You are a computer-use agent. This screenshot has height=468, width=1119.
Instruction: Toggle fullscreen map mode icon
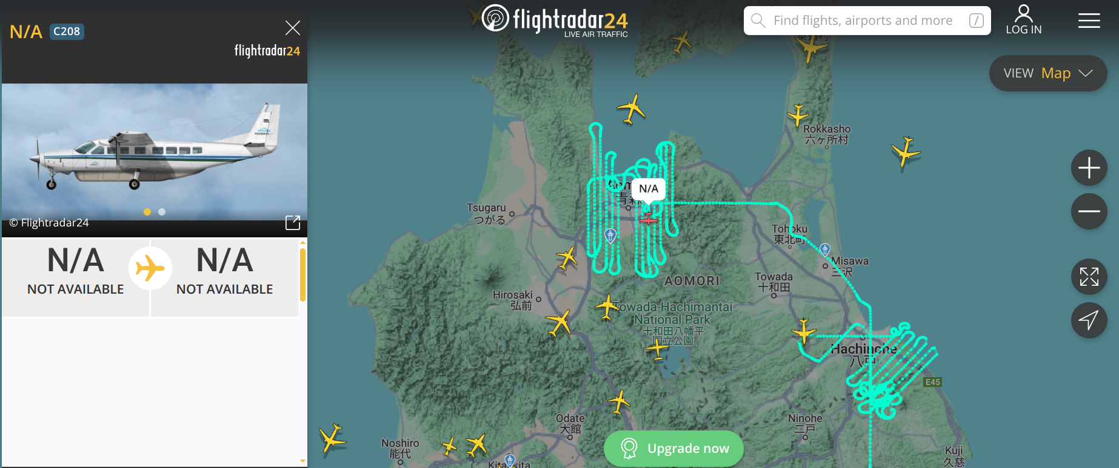pyautogui.click(x=1089, y=277)
